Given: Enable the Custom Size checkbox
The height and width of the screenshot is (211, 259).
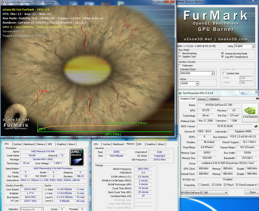Looking at the screenshot, I should (x=224, y=73).
